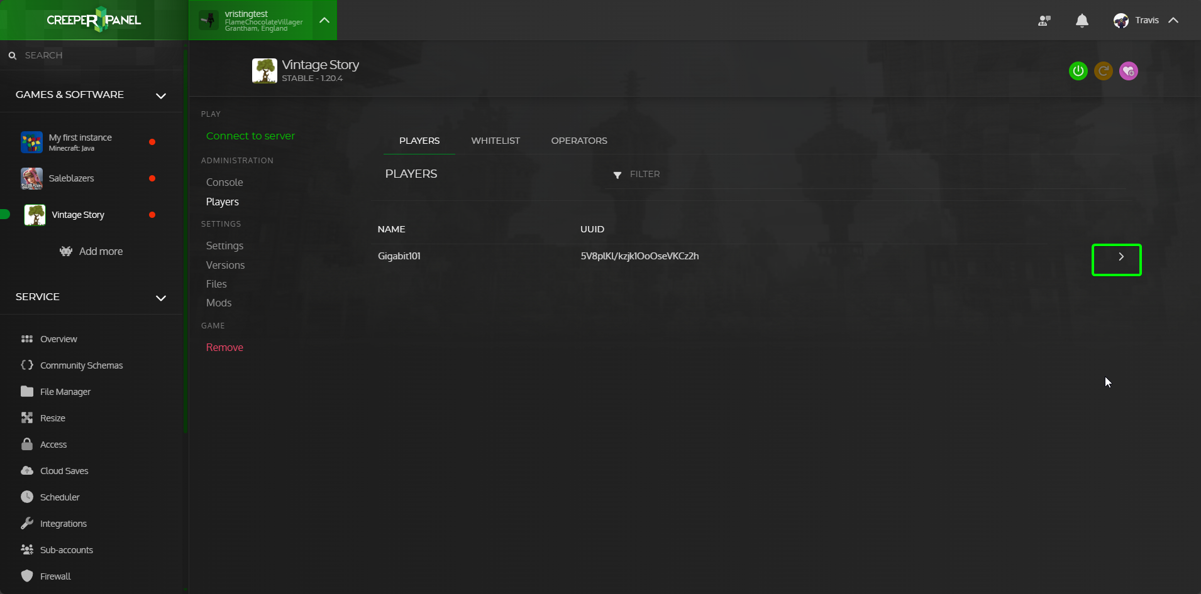Viewport: 1201px width, 594px height.
Task: Click the search magnifier icon
Action: (12, 55)
